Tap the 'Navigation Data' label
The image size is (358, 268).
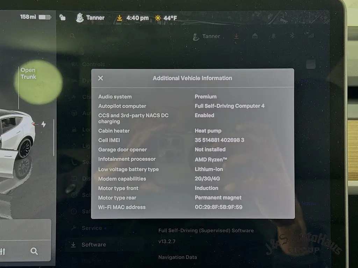[178, 257]
